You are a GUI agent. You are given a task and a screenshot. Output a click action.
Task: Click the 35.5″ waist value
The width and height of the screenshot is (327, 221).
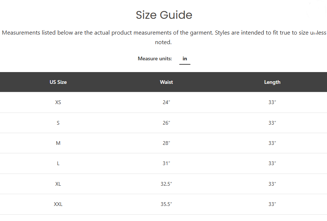coord(166,204)
